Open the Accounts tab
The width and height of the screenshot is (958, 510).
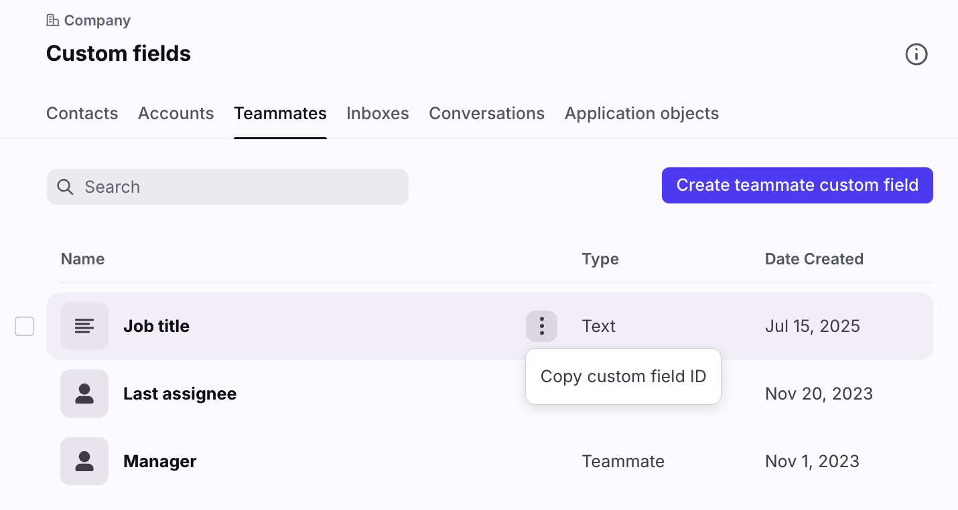click(176, 114)
